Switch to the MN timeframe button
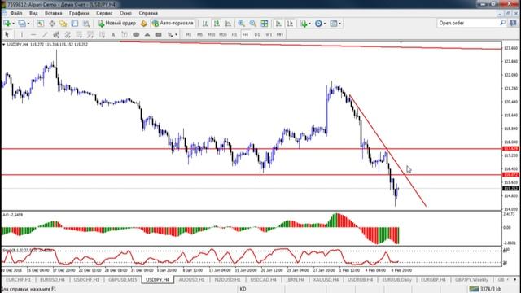 point(280,34)
